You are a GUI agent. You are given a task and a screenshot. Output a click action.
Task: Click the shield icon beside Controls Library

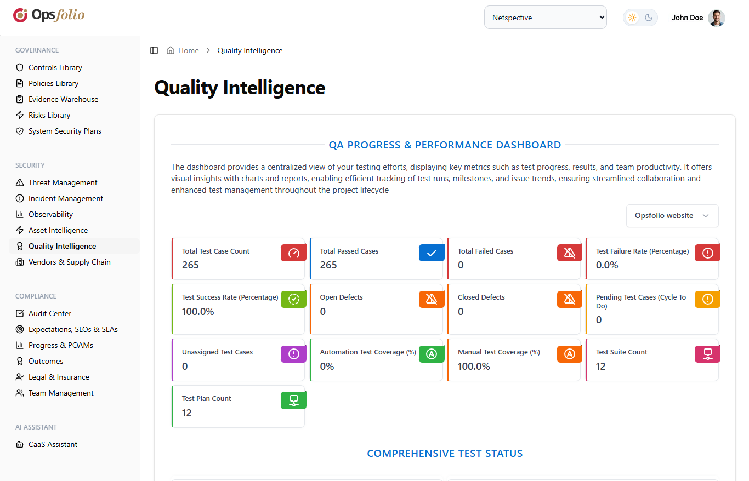(20, 67)
